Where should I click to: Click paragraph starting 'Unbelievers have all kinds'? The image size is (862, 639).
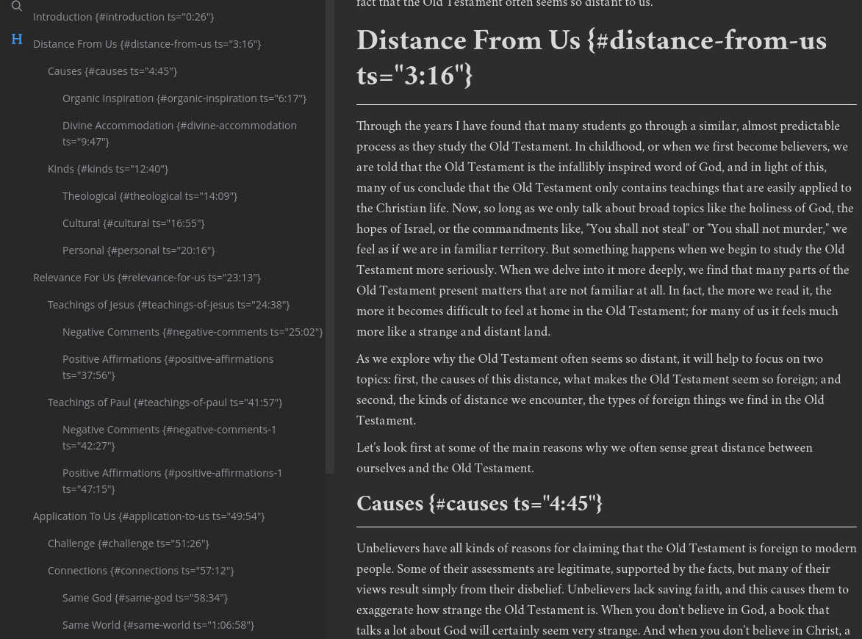coord(606,589)
